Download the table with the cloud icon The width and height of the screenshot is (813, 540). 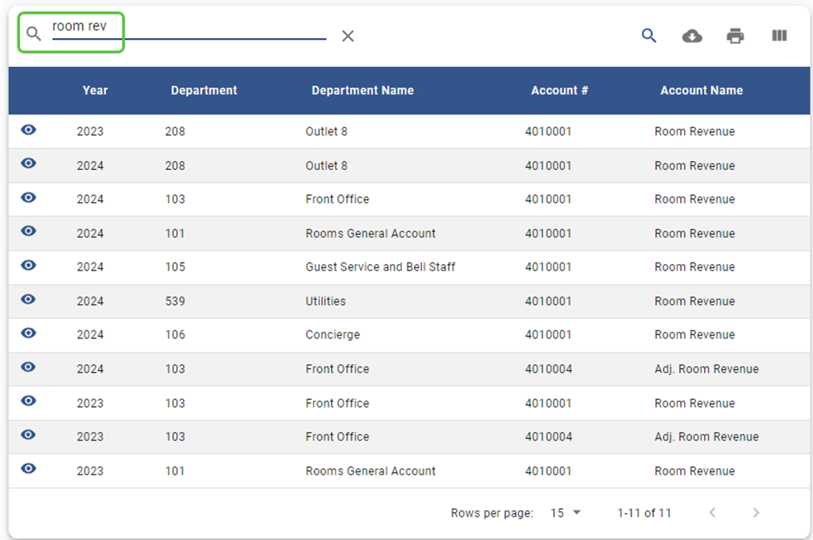coord(692,36)
